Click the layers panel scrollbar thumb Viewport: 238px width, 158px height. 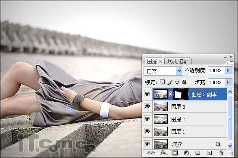pyautogui.click(x=230, y=118)
